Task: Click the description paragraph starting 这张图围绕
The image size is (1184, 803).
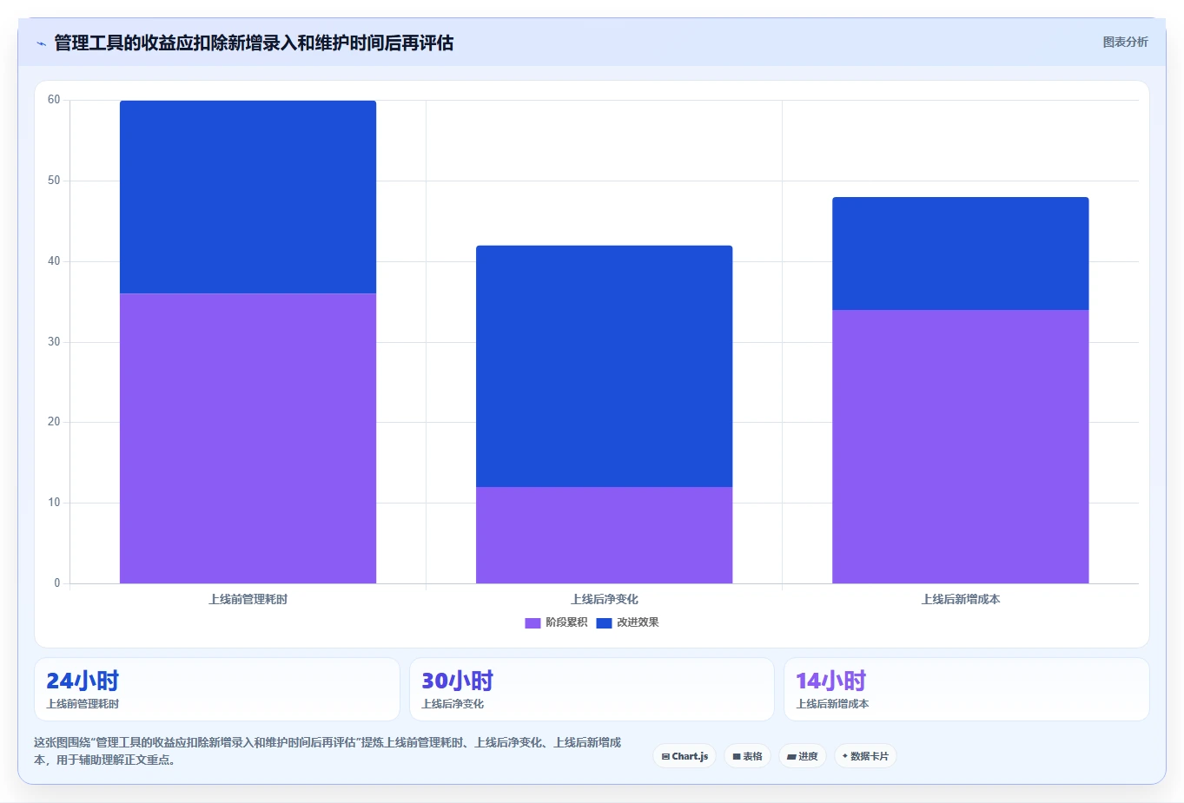Action: click(x=328, y=751)
